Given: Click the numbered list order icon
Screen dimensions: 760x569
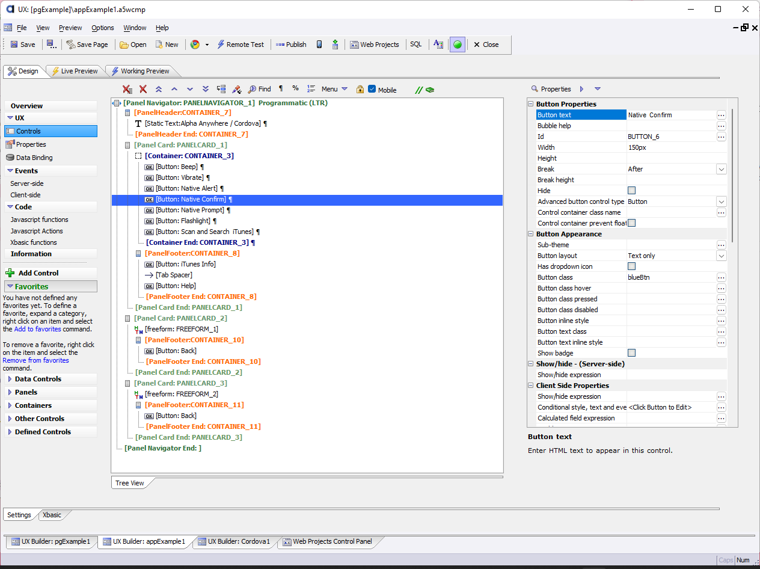Looking at the screenshot, I should (x=311, y=88).
